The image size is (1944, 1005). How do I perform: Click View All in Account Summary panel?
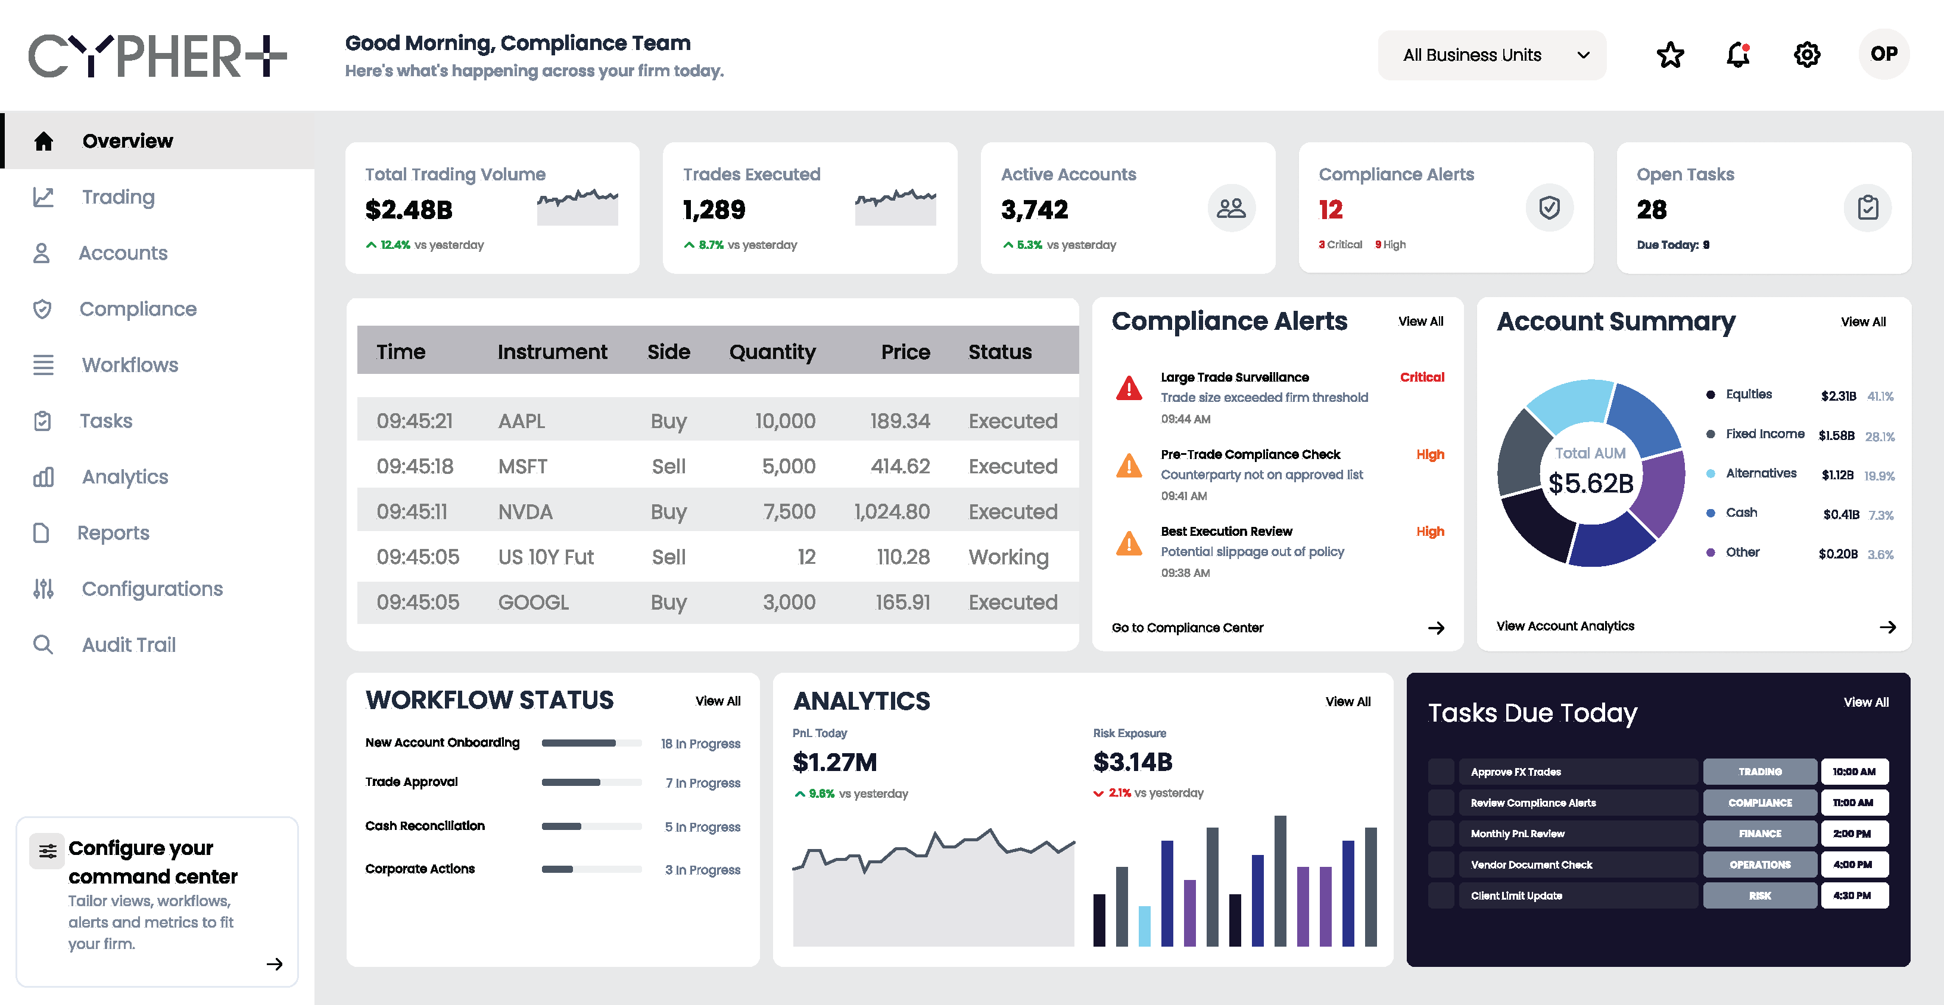coord(1862,322)
